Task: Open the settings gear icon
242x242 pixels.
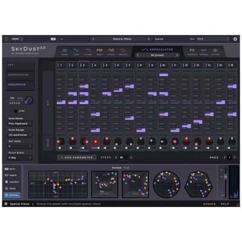Action: point(235,39)
